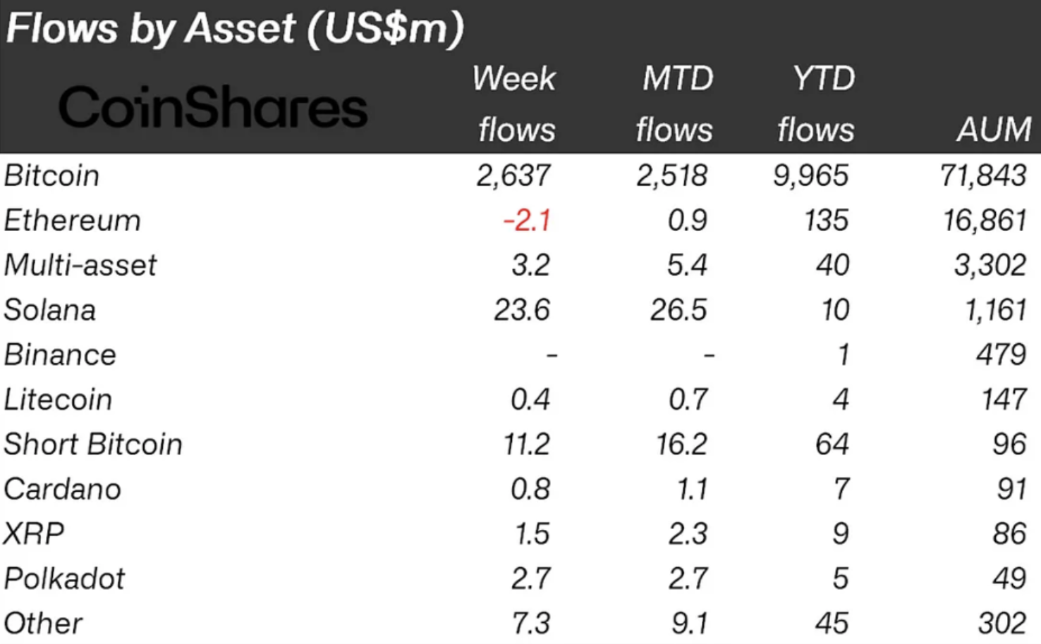The height and width of the screenshot is (644, 1041).
Task: Select the Cardano row label
Action: coord(62,489)
